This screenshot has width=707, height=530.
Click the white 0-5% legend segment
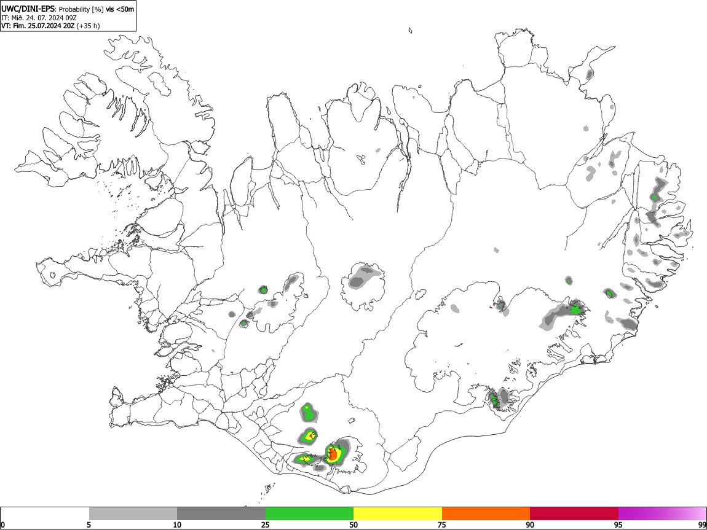pyautogui.click(x=45, y=514)
